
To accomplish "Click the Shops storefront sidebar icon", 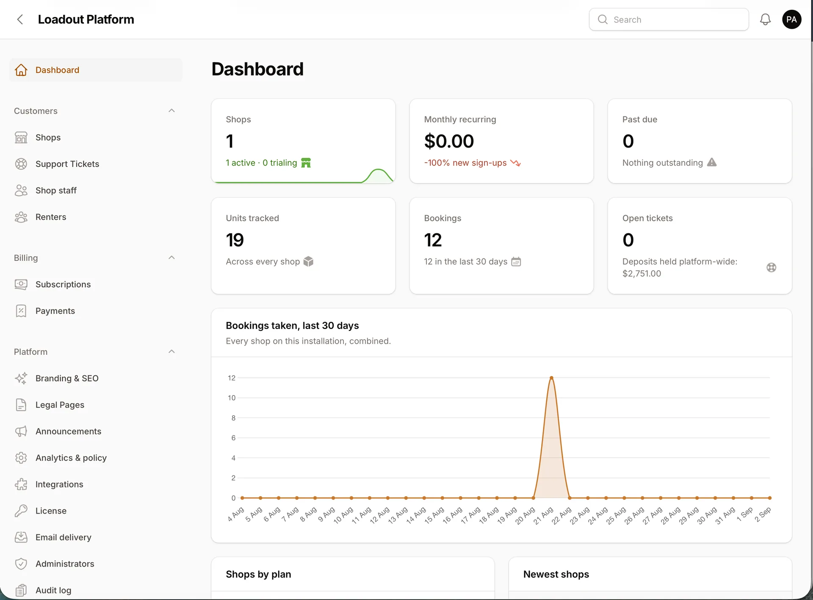I will click(x=21, y=138).
